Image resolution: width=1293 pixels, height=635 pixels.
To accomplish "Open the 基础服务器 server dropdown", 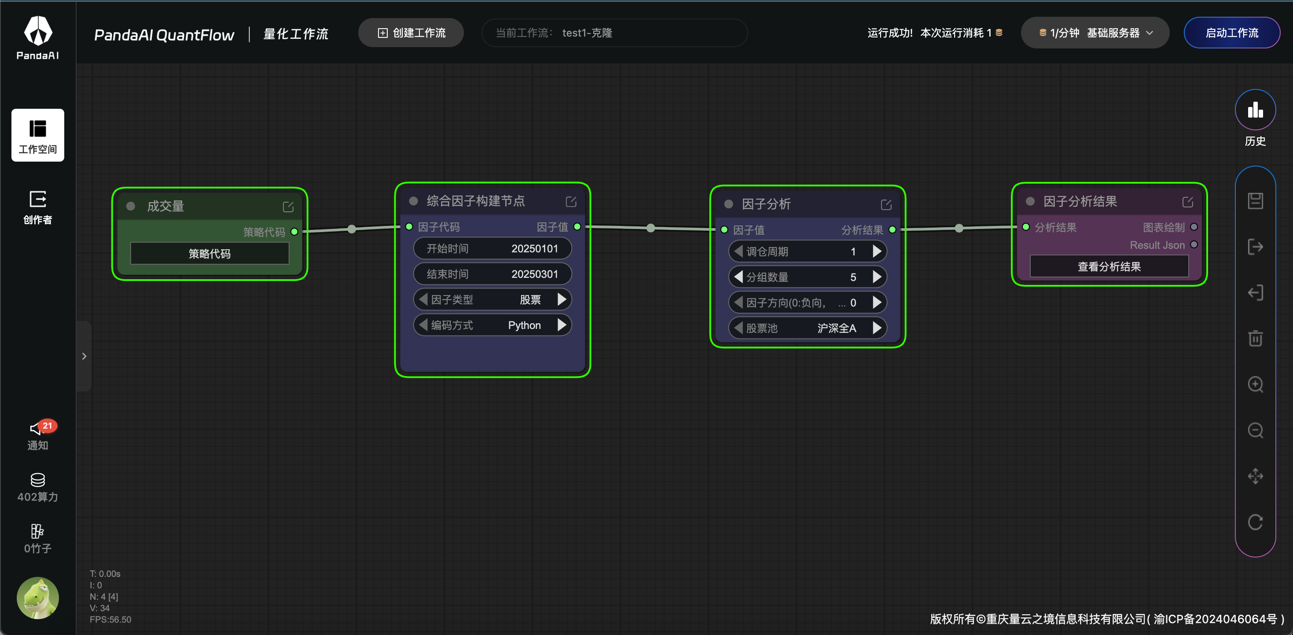I will tap(1095, 33).
